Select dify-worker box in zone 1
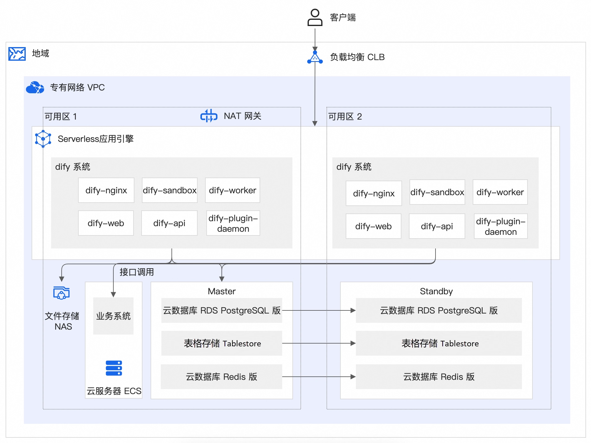Image resolution: width=591 pixels, height=443 pixels. click(233, 190)
